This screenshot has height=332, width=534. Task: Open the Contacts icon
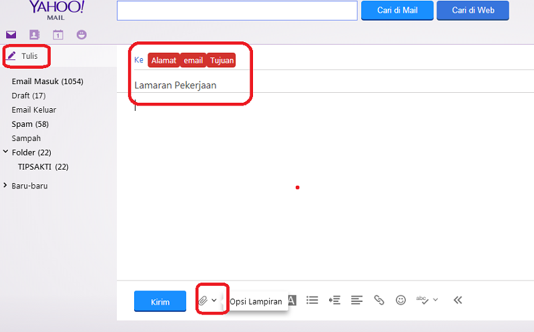(35, 35)
